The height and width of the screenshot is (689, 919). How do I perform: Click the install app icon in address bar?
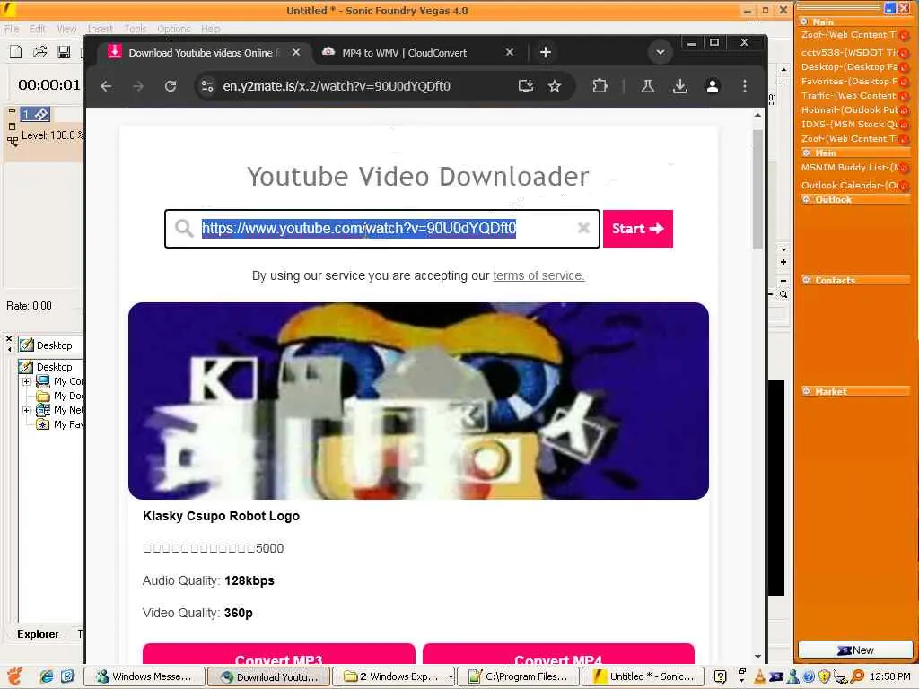tap(526, 86)
